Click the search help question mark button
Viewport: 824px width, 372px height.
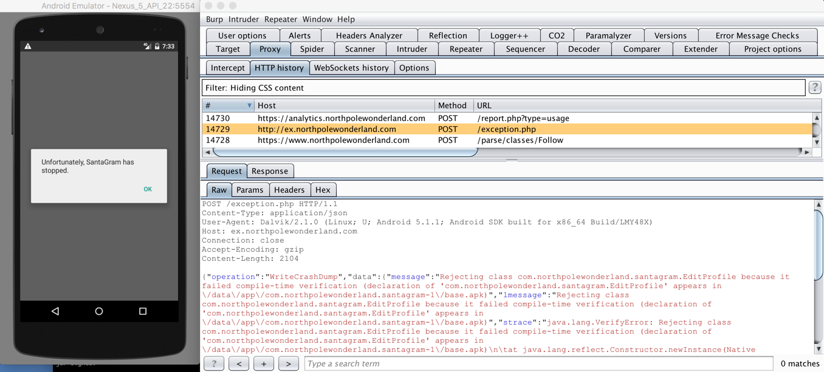[x=214, y=363]
